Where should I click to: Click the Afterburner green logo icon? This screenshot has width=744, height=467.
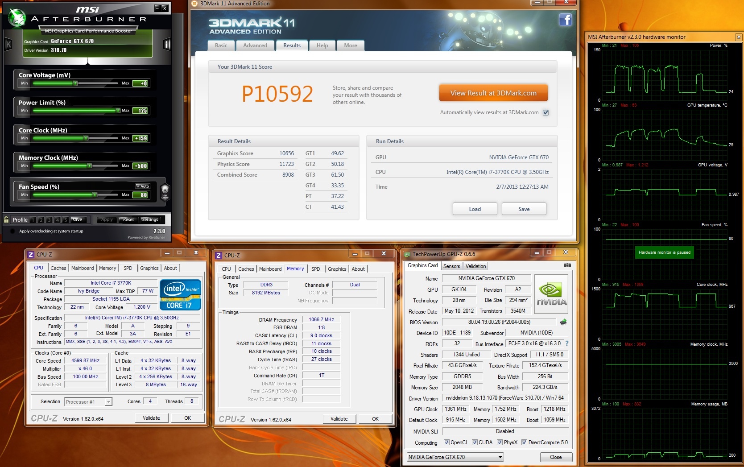(17, 18)
